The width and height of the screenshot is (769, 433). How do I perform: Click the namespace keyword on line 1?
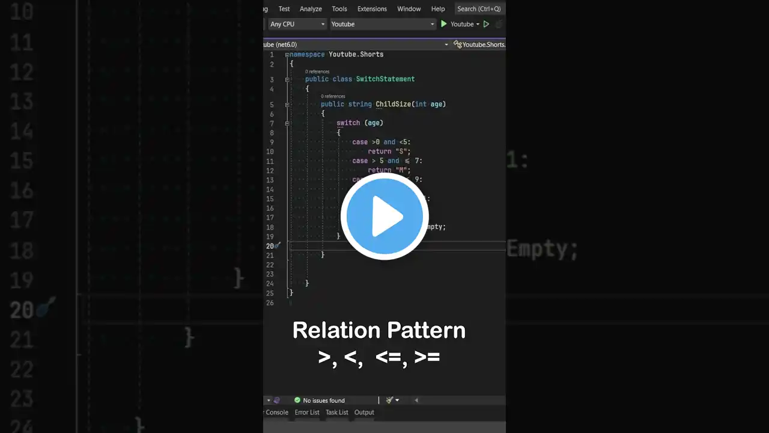coord(306,54)
